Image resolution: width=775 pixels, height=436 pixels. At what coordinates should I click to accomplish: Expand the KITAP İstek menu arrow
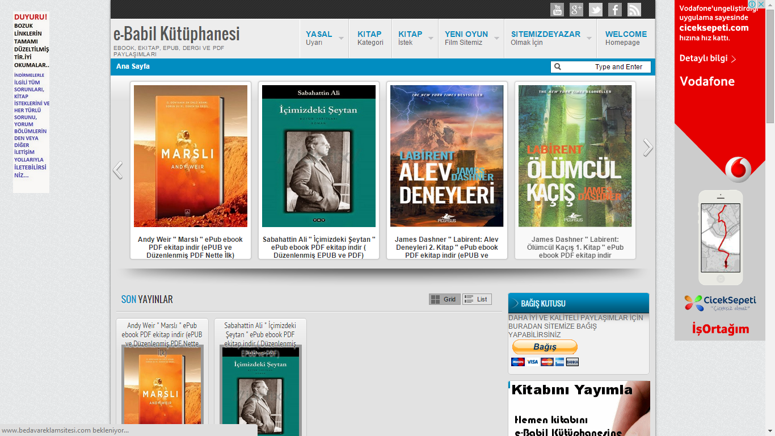pyautogui.click(x=431, y=38)
